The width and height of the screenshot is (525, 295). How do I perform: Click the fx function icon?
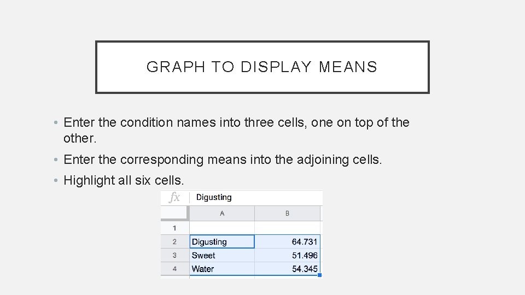(174, 197)
